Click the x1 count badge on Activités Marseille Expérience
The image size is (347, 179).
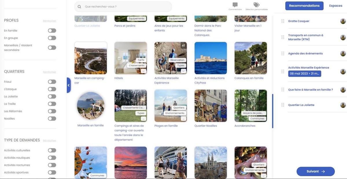(183, 45)
